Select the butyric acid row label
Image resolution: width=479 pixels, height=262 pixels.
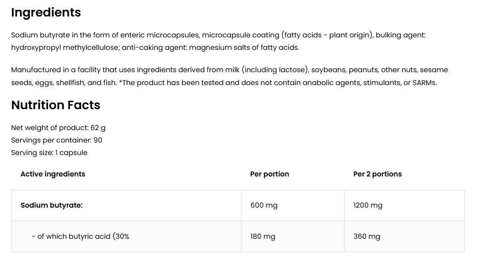[x=81, y=237]
